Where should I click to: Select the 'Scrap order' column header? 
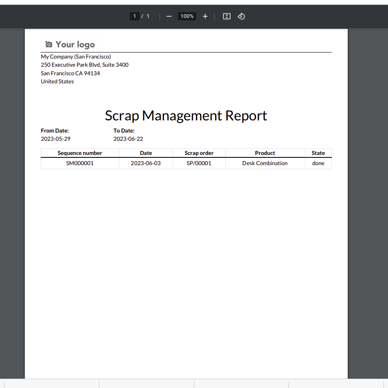pyautogui.click(x=199, y=153)
